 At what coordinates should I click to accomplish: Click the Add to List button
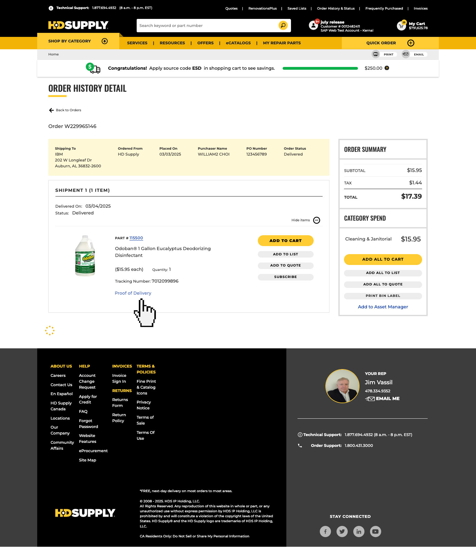click(286, 254)
